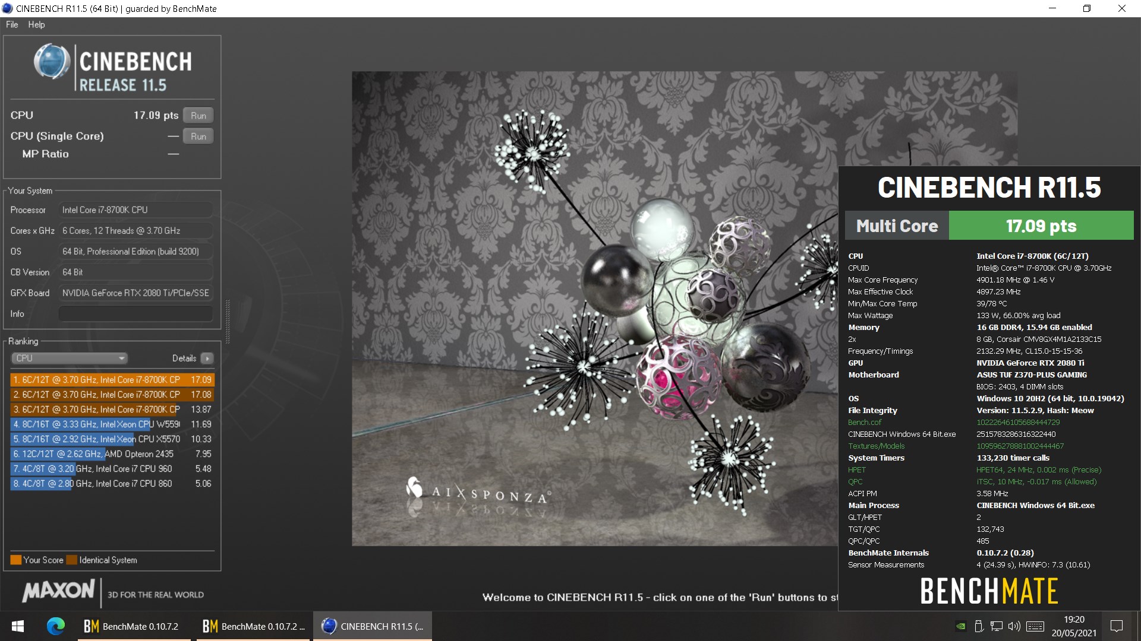Click the Cinebench title bar app icon

pyautogui.click(x=7, y=8)
